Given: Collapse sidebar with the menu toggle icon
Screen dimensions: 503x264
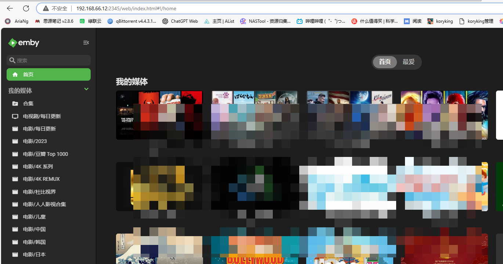Looking at the screenshot, I should coord(86,43).
